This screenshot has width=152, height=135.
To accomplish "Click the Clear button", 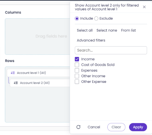I will pyautogui.click(x=116, y=127).
